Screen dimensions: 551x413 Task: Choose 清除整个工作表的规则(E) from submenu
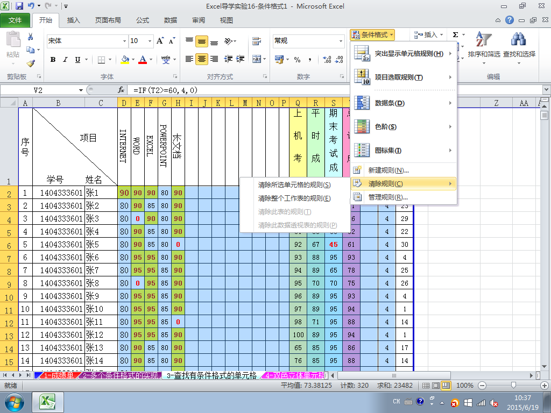coord(294,198)
